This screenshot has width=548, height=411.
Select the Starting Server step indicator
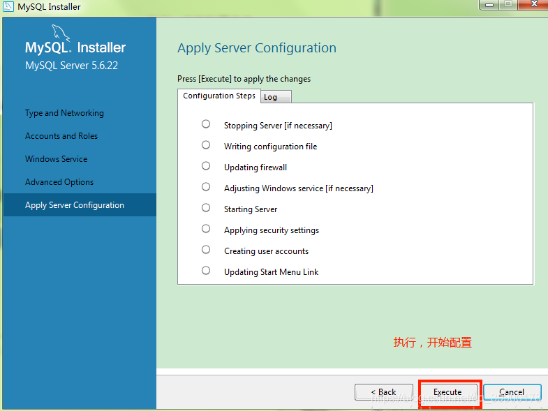tap(206, 208)
